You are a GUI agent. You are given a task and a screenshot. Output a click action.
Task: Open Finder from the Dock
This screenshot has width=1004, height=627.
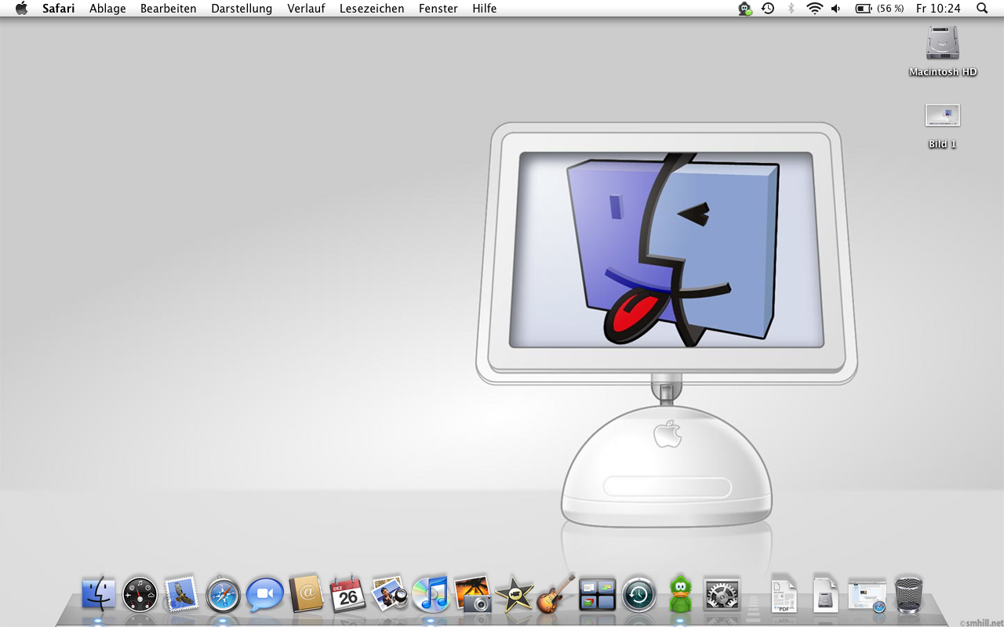[99, 594]
